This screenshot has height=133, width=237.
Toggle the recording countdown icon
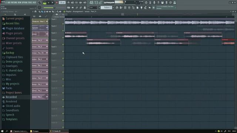(77, 3)
